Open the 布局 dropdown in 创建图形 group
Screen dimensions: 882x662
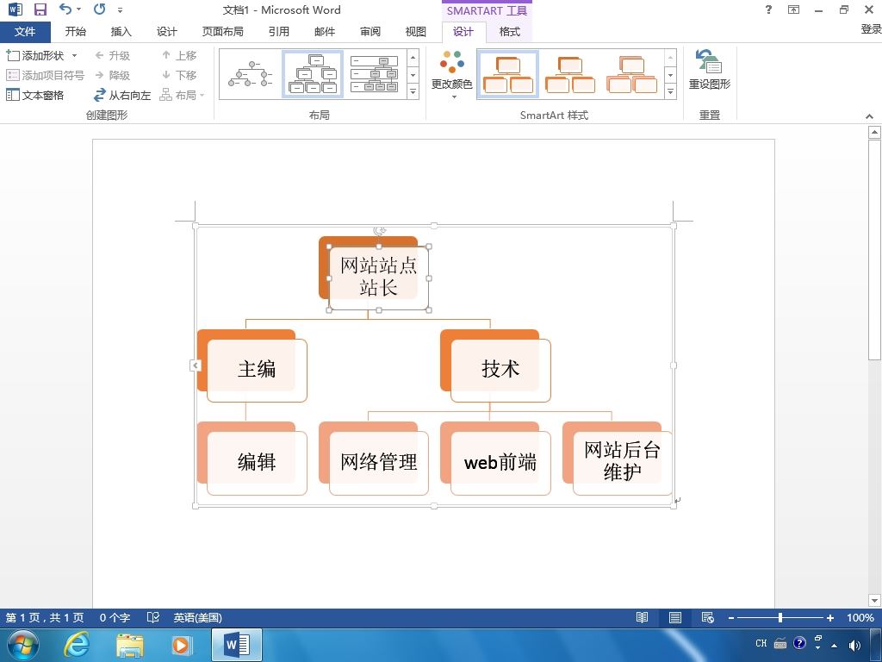click(x=183, y=95)
